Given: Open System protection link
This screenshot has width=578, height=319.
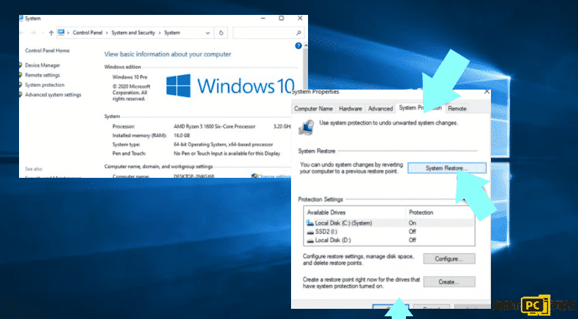Looking at the screenshot, I should pyautogui.click(x=45, y=85).
